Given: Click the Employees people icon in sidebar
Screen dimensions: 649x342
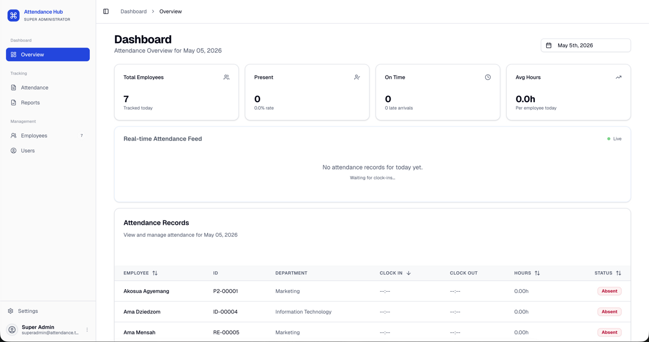Looking at the screenshot, I should [x=14, y=136].
